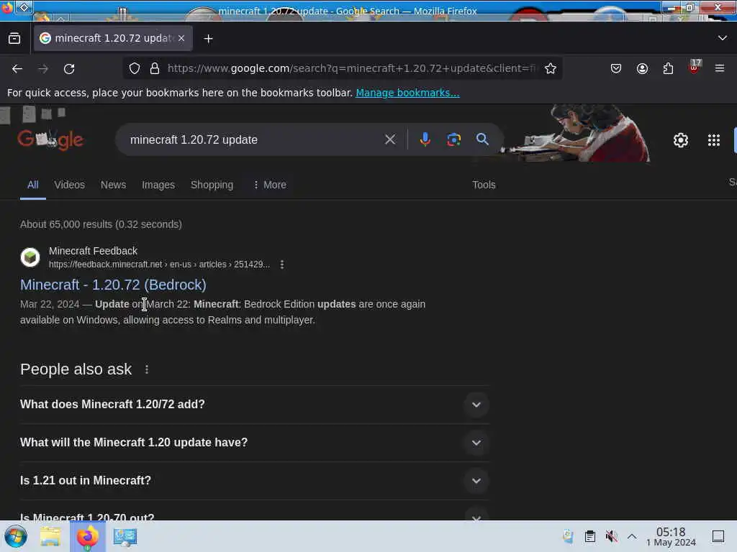This screenshot has height=552, width=737.
Task: Start voice search with microphone
Action: click(x=425, y=139)
